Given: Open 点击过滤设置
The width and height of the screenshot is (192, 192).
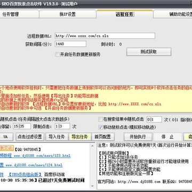Looking at the screenshot, I should (30, 137).
